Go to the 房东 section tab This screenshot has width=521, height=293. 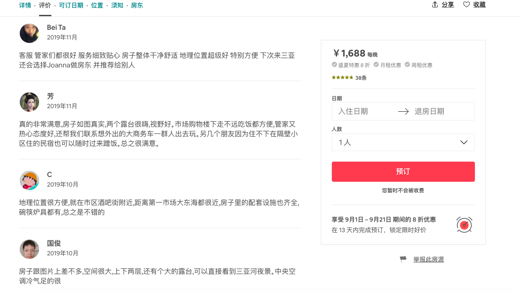pyautogui.click(x=137, y=5)
